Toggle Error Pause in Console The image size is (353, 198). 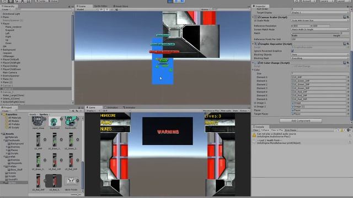291,130
